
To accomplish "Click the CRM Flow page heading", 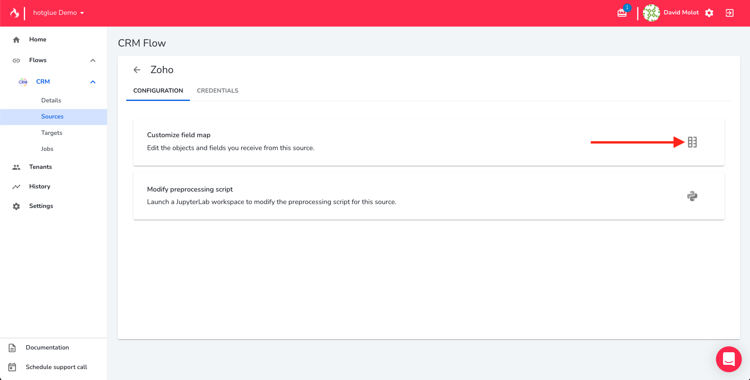I will click(142, 43).
